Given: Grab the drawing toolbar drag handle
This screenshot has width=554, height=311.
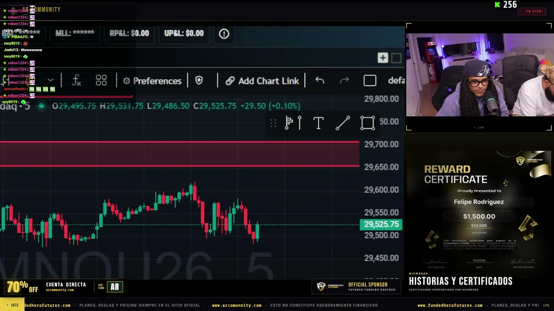Looking at the screenshot, I should pyautogui.click(x=273, y=124).
